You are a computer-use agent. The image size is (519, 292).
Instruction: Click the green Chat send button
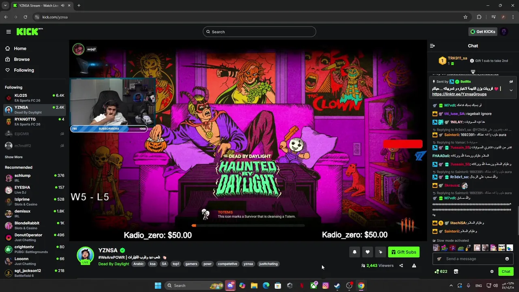(x=506, y=271)
